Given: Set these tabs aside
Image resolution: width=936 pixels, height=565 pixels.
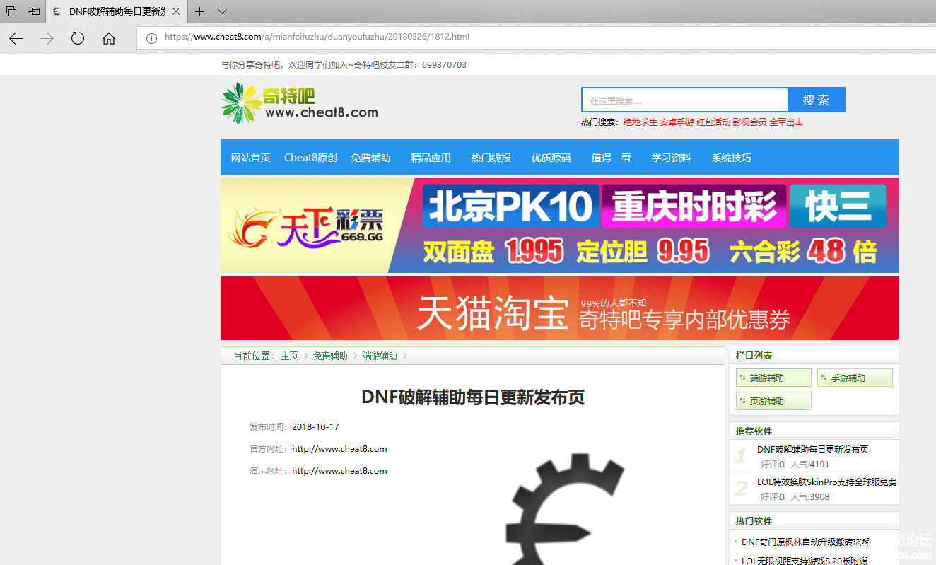Looking at the screenshot, I should [x=34, y=11].
